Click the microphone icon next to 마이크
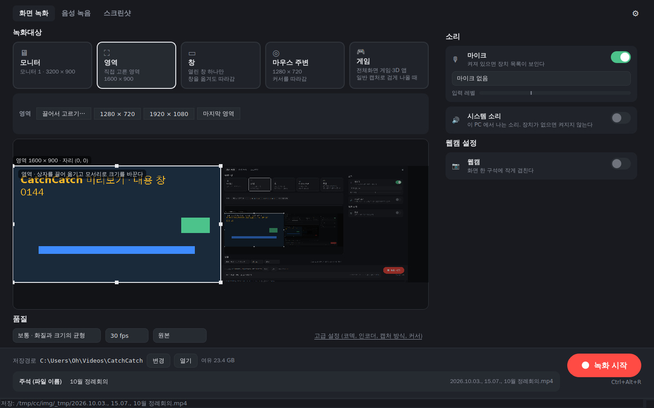Image resolution: width=654 pixels, height=408 pixels. [456, 59]
